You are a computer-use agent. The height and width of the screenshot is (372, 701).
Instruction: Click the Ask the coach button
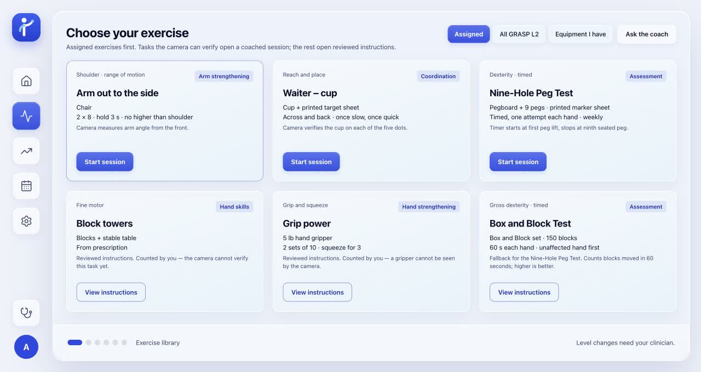pos(647,34)
